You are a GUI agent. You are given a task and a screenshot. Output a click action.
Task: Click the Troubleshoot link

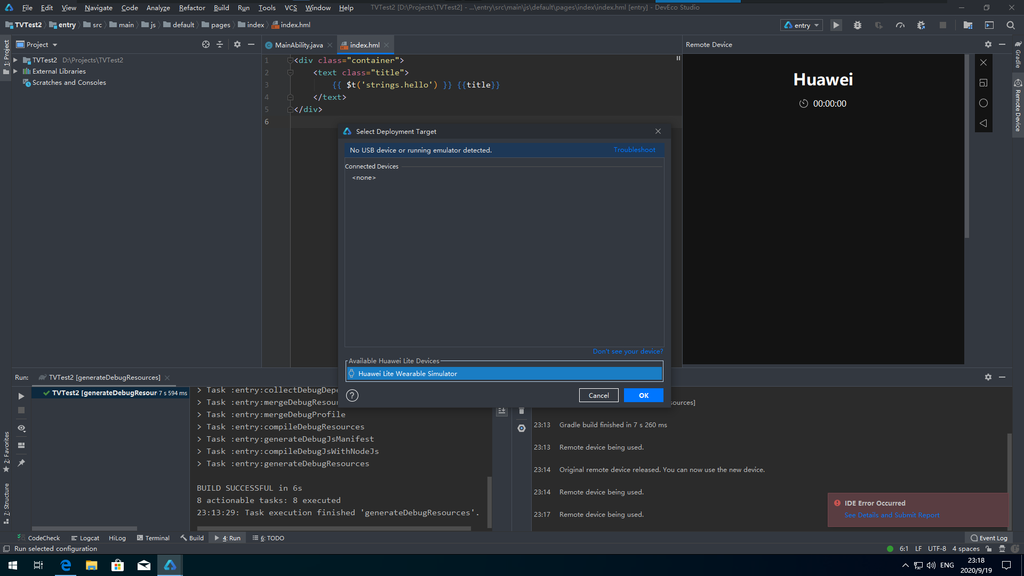pos(634,150)
